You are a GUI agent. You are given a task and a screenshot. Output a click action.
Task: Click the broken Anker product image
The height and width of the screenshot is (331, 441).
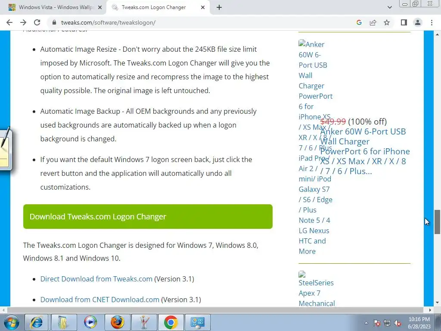click(x=302, y=44)
